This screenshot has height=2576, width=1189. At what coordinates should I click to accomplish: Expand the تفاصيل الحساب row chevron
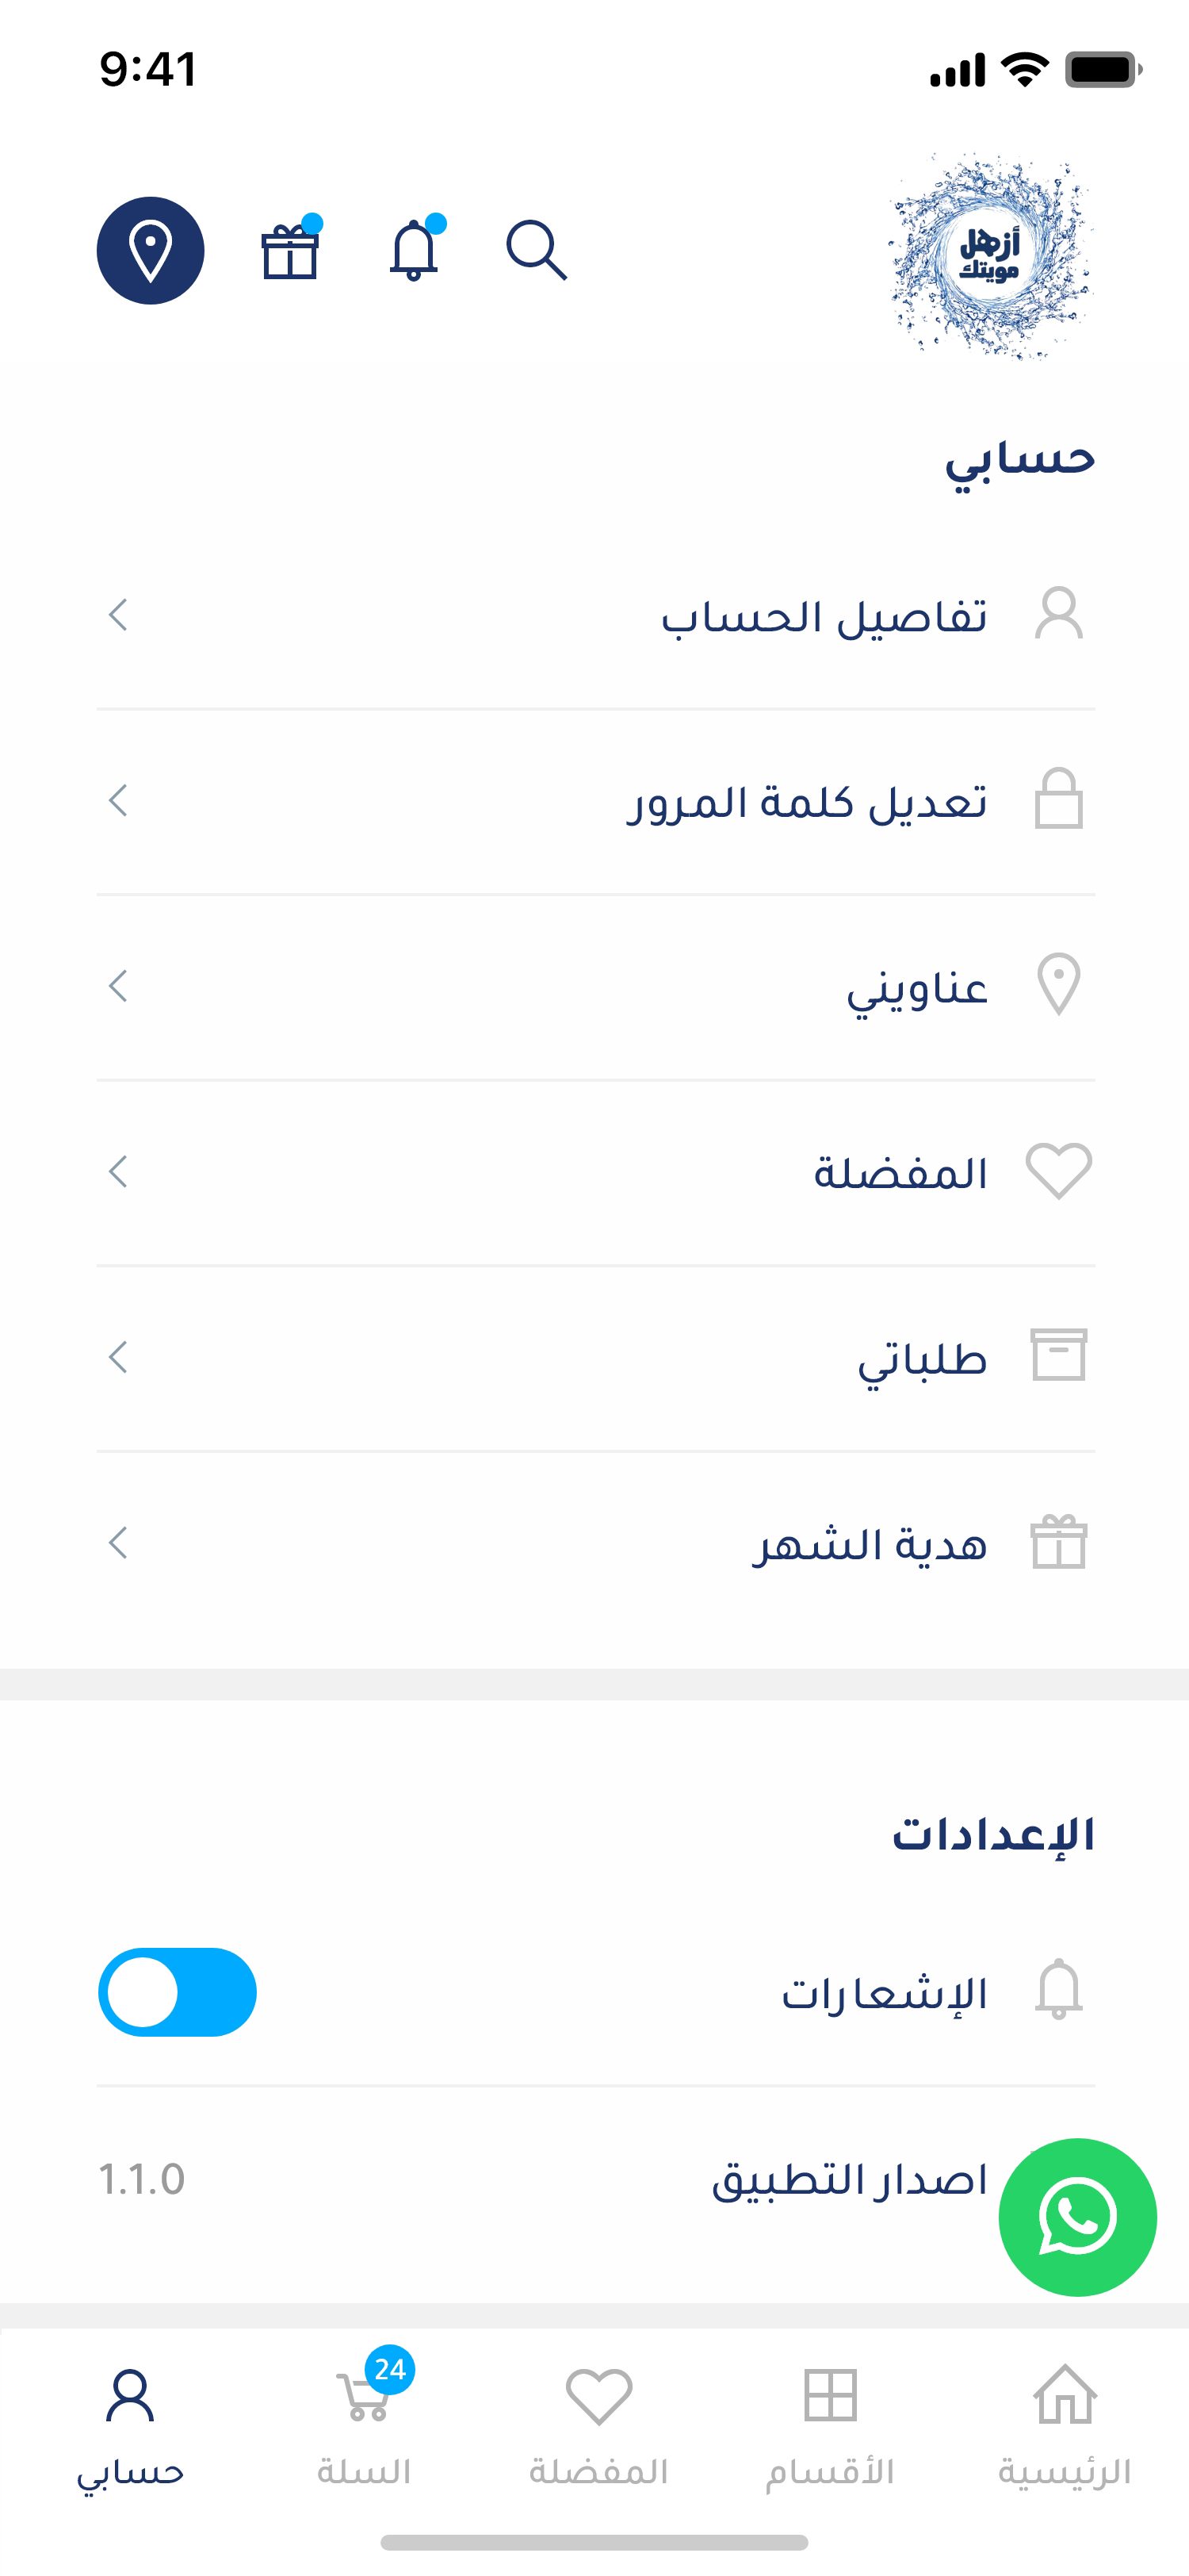click(x=118, y=615)
